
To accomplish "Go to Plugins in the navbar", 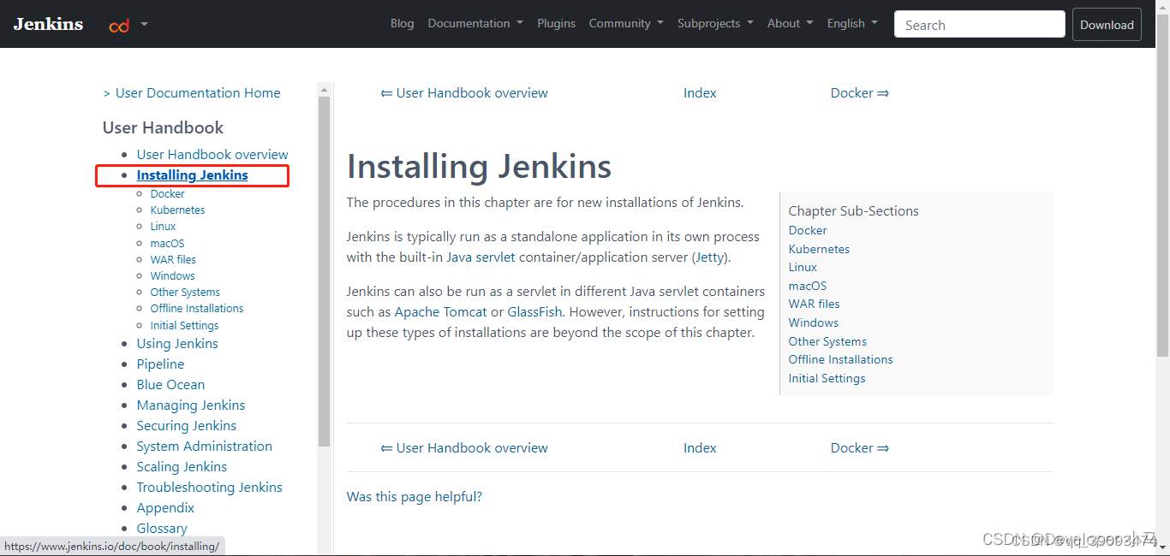I will 556,23.
